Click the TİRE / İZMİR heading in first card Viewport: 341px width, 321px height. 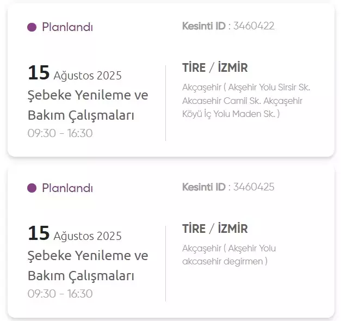pyautogui.click(x=215, y=67)
